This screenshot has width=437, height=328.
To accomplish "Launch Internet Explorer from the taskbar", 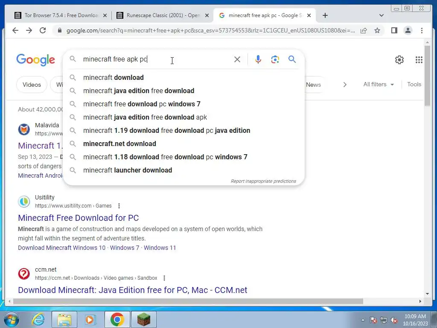I will click(x=38, y=319).
